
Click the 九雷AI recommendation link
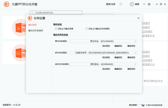[154, 105]
